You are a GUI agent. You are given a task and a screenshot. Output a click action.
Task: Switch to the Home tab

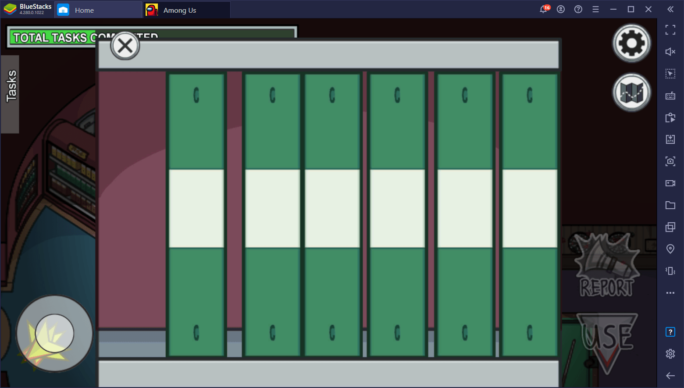tap(98, 10)
